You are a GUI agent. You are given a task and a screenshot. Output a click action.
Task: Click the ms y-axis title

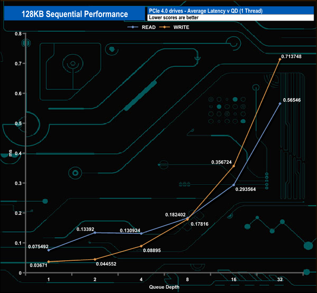[10, 153]
